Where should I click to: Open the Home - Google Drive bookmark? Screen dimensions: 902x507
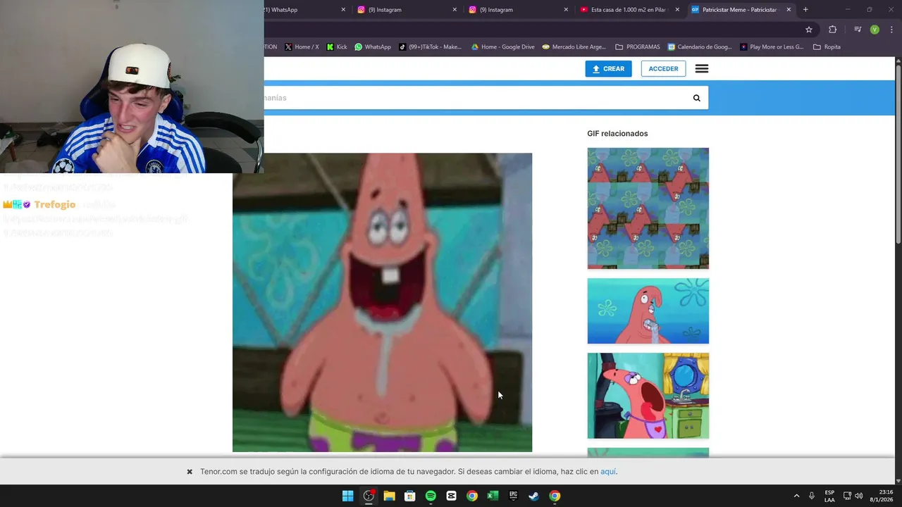click(502, 47)
